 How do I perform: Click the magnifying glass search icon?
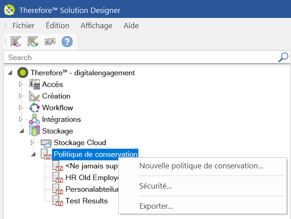tap(283, 57)
